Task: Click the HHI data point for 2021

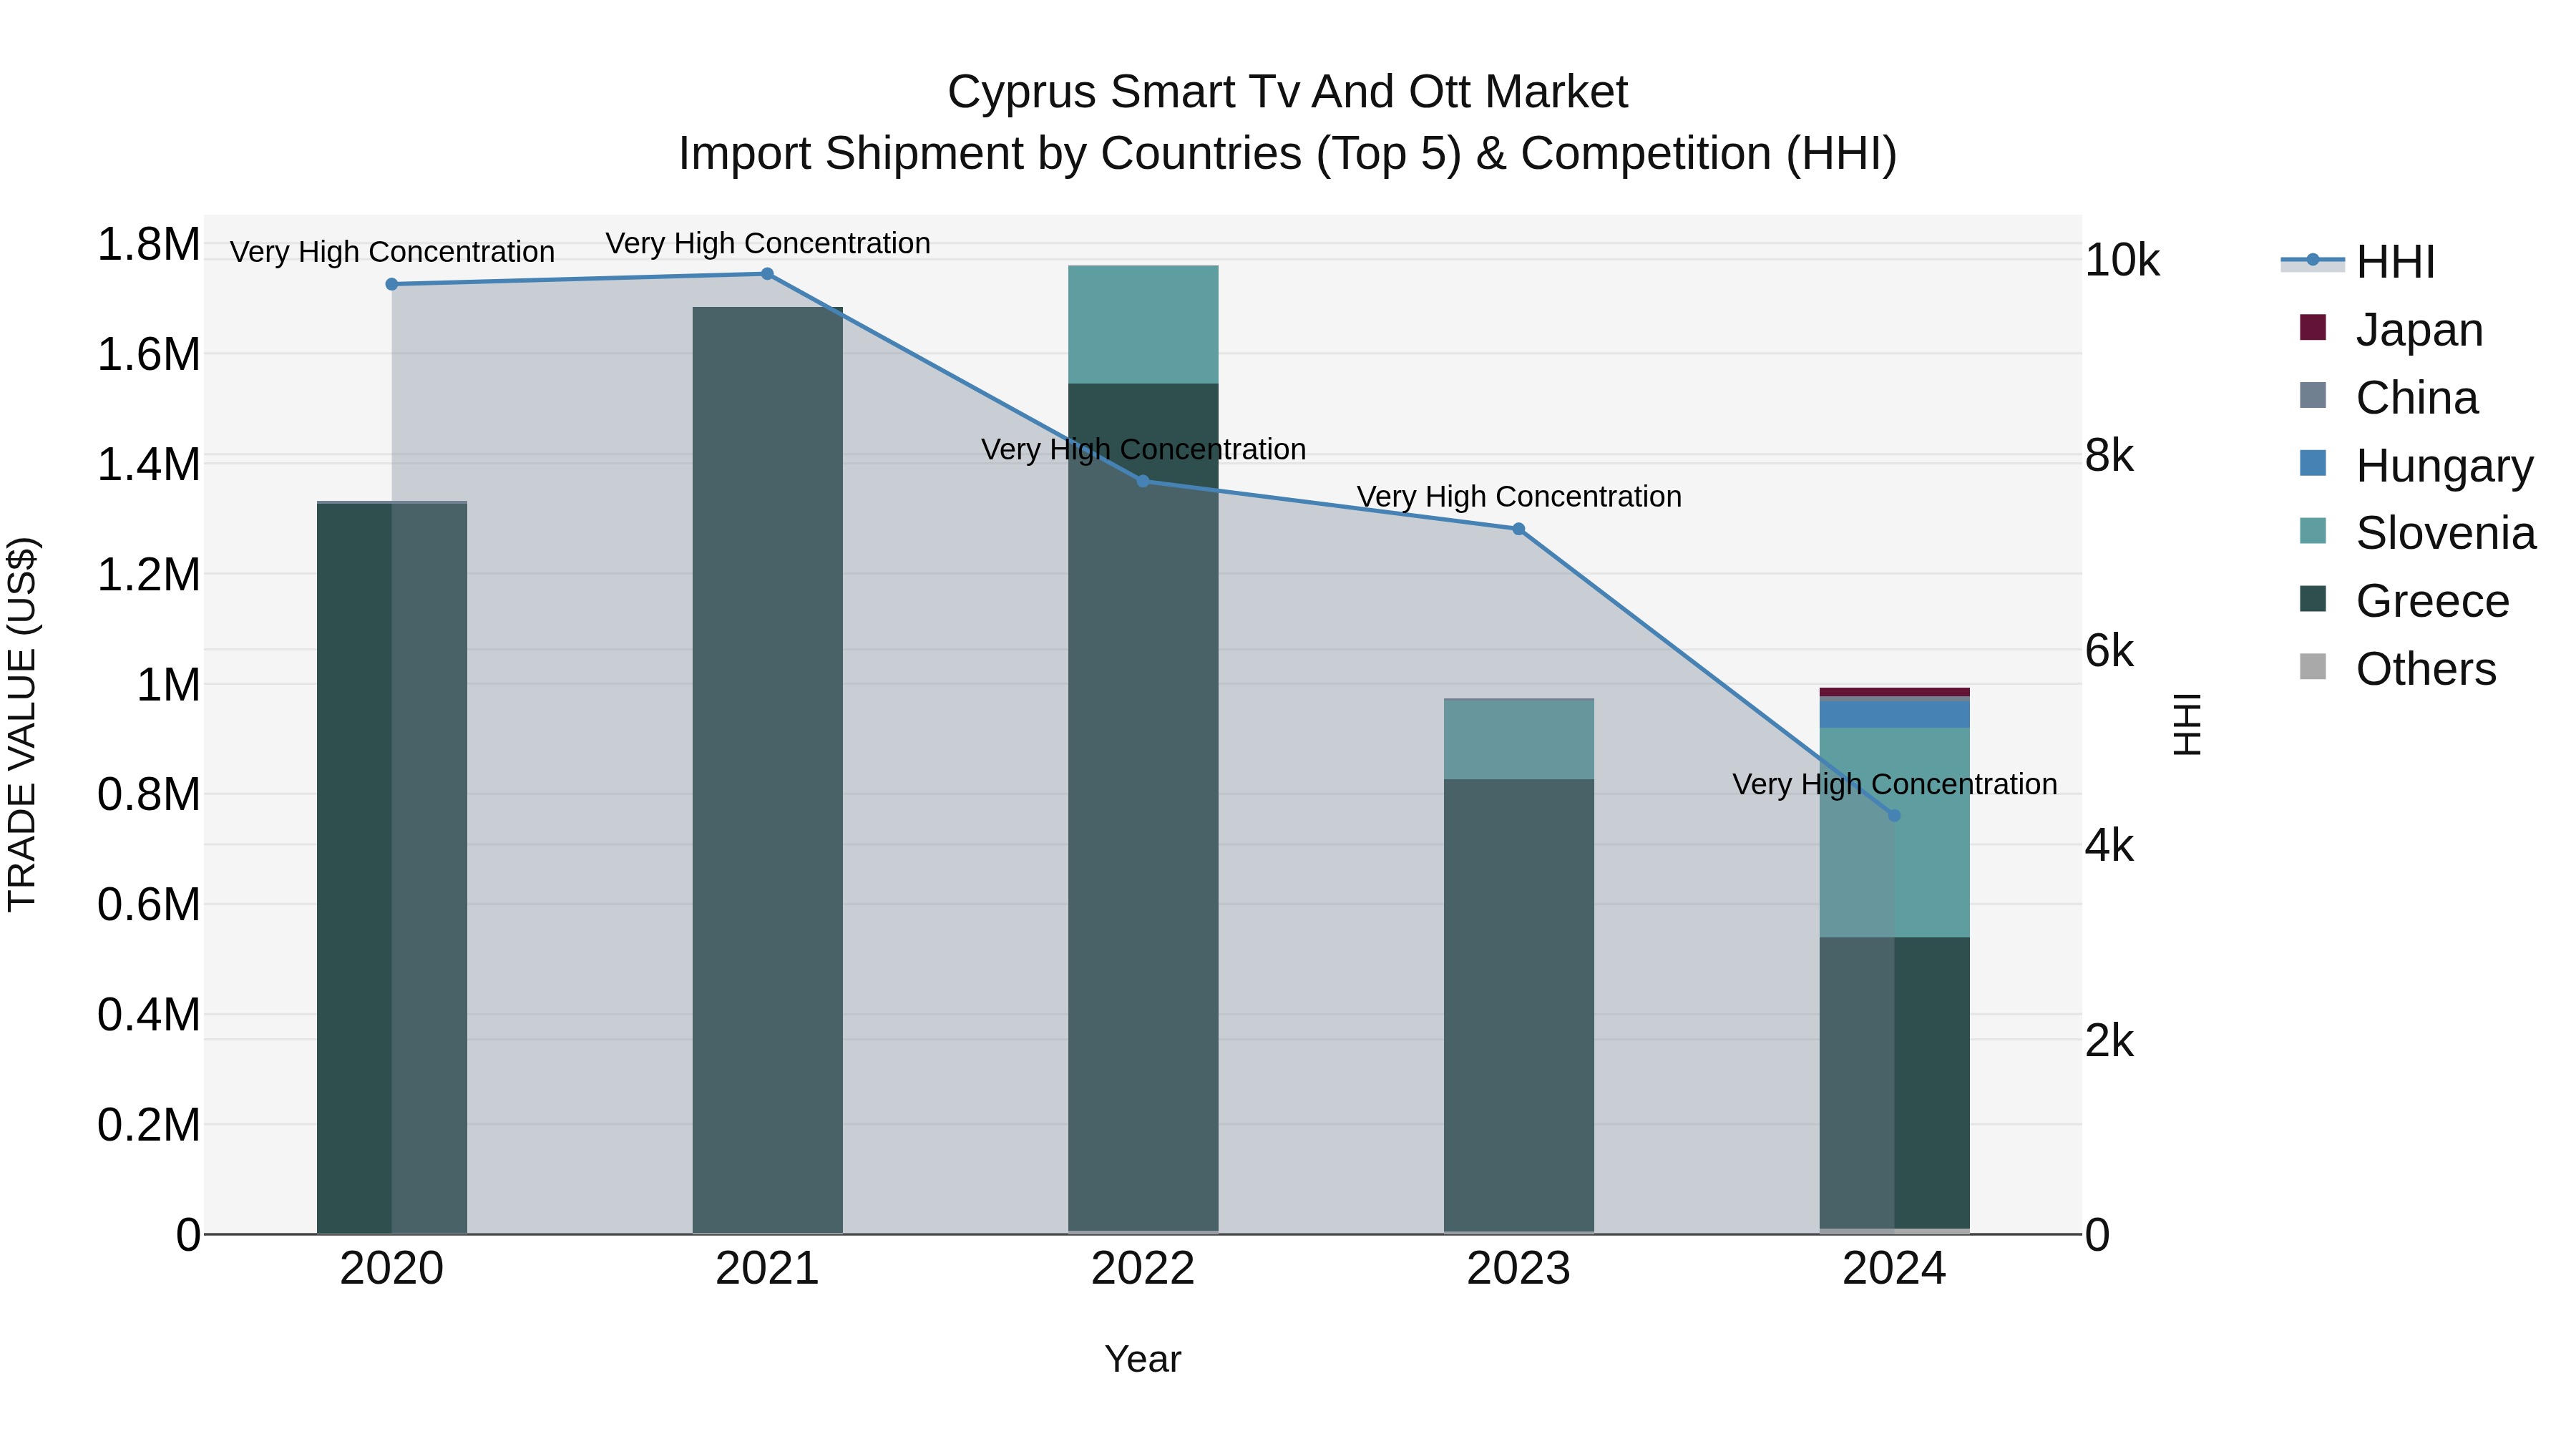Action: 767,274
